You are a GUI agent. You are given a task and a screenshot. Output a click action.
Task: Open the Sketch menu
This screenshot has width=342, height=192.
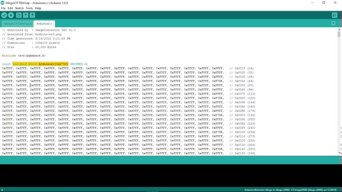(19, 8)
